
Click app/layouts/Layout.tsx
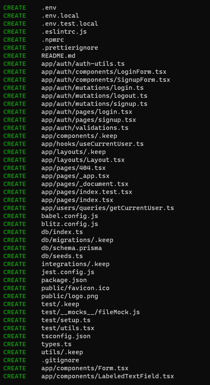83,160
